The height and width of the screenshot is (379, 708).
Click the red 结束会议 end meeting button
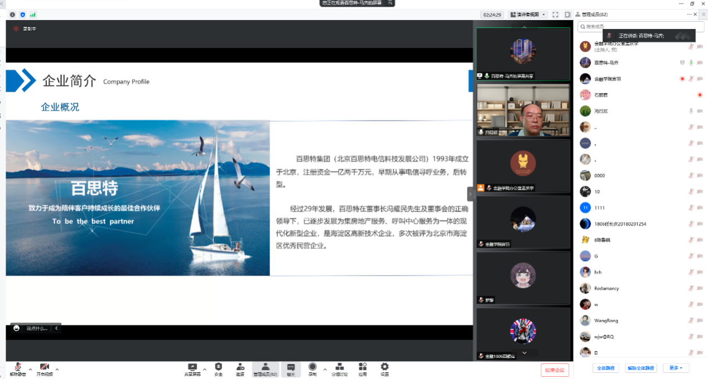(x=555, y=370)
